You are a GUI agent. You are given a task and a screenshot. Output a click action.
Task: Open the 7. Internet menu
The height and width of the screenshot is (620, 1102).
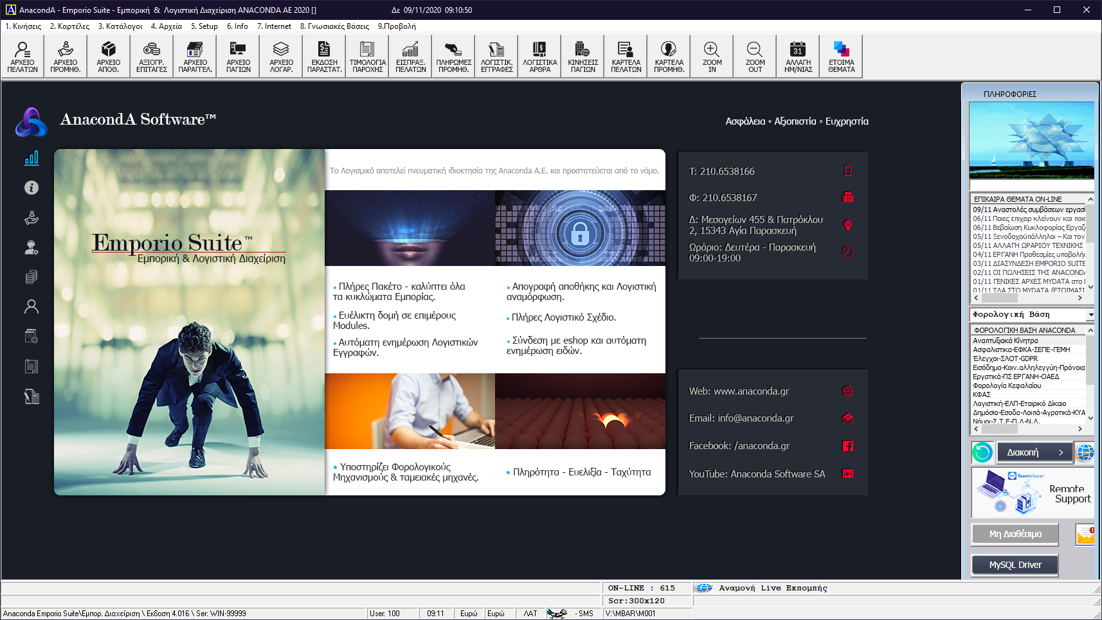pyautogui.click(x=274, y=26)
